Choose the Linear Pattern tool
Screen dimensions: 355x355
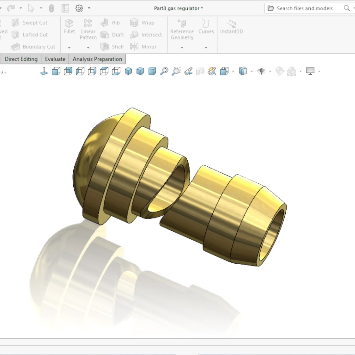[x=88, y=30]
